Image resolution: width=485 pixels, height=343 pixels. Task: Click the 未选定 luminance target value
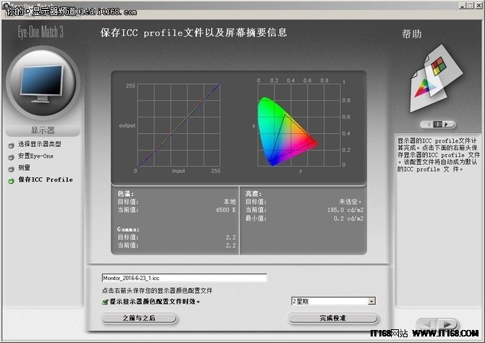(x=350, y=202)
